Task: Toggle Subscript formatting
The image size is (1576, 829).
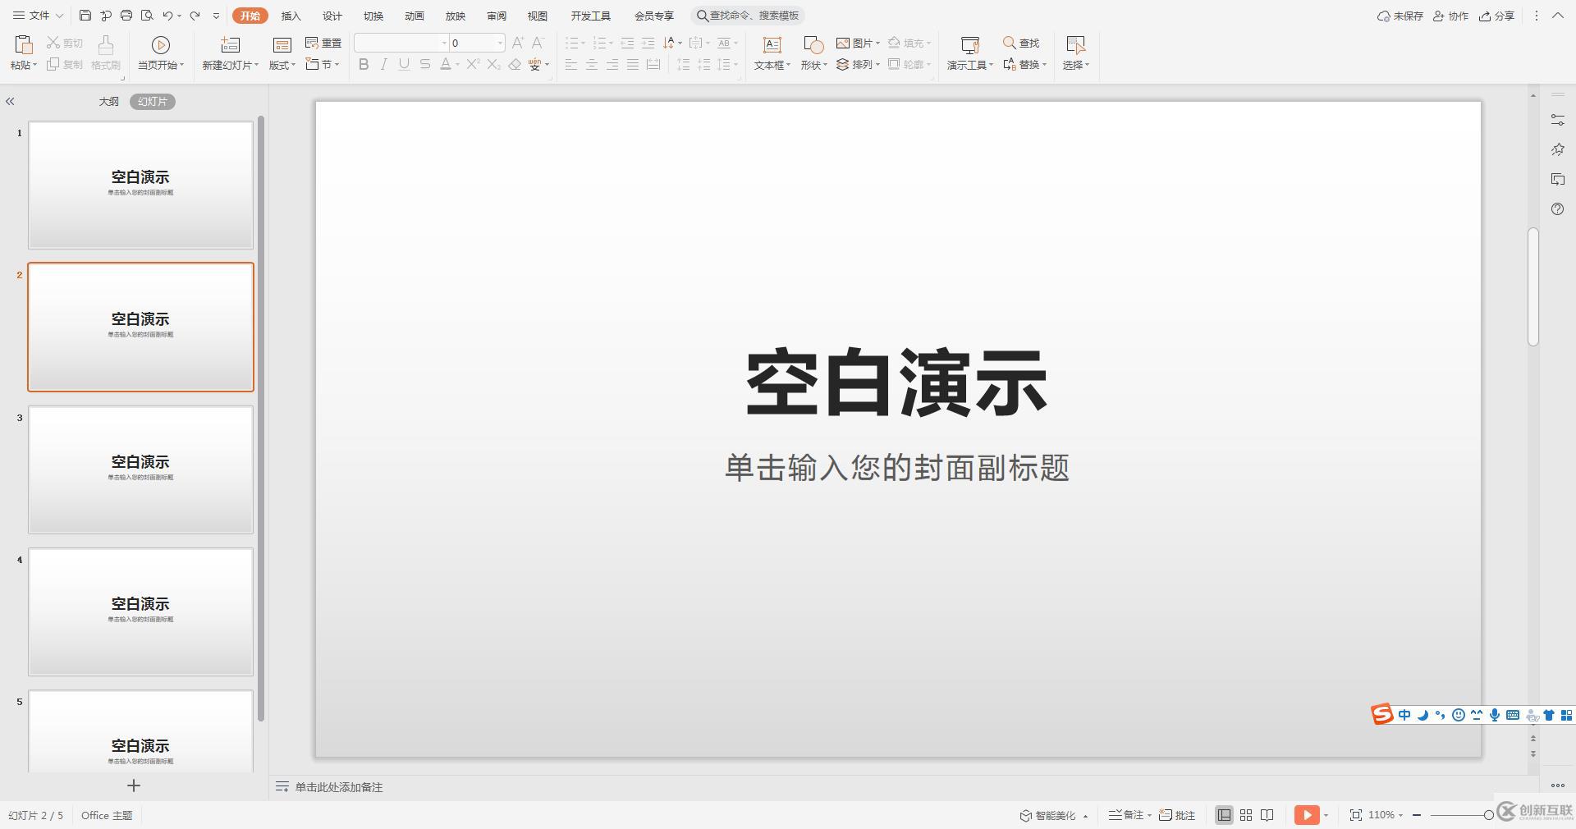Action: click(493, 64)
